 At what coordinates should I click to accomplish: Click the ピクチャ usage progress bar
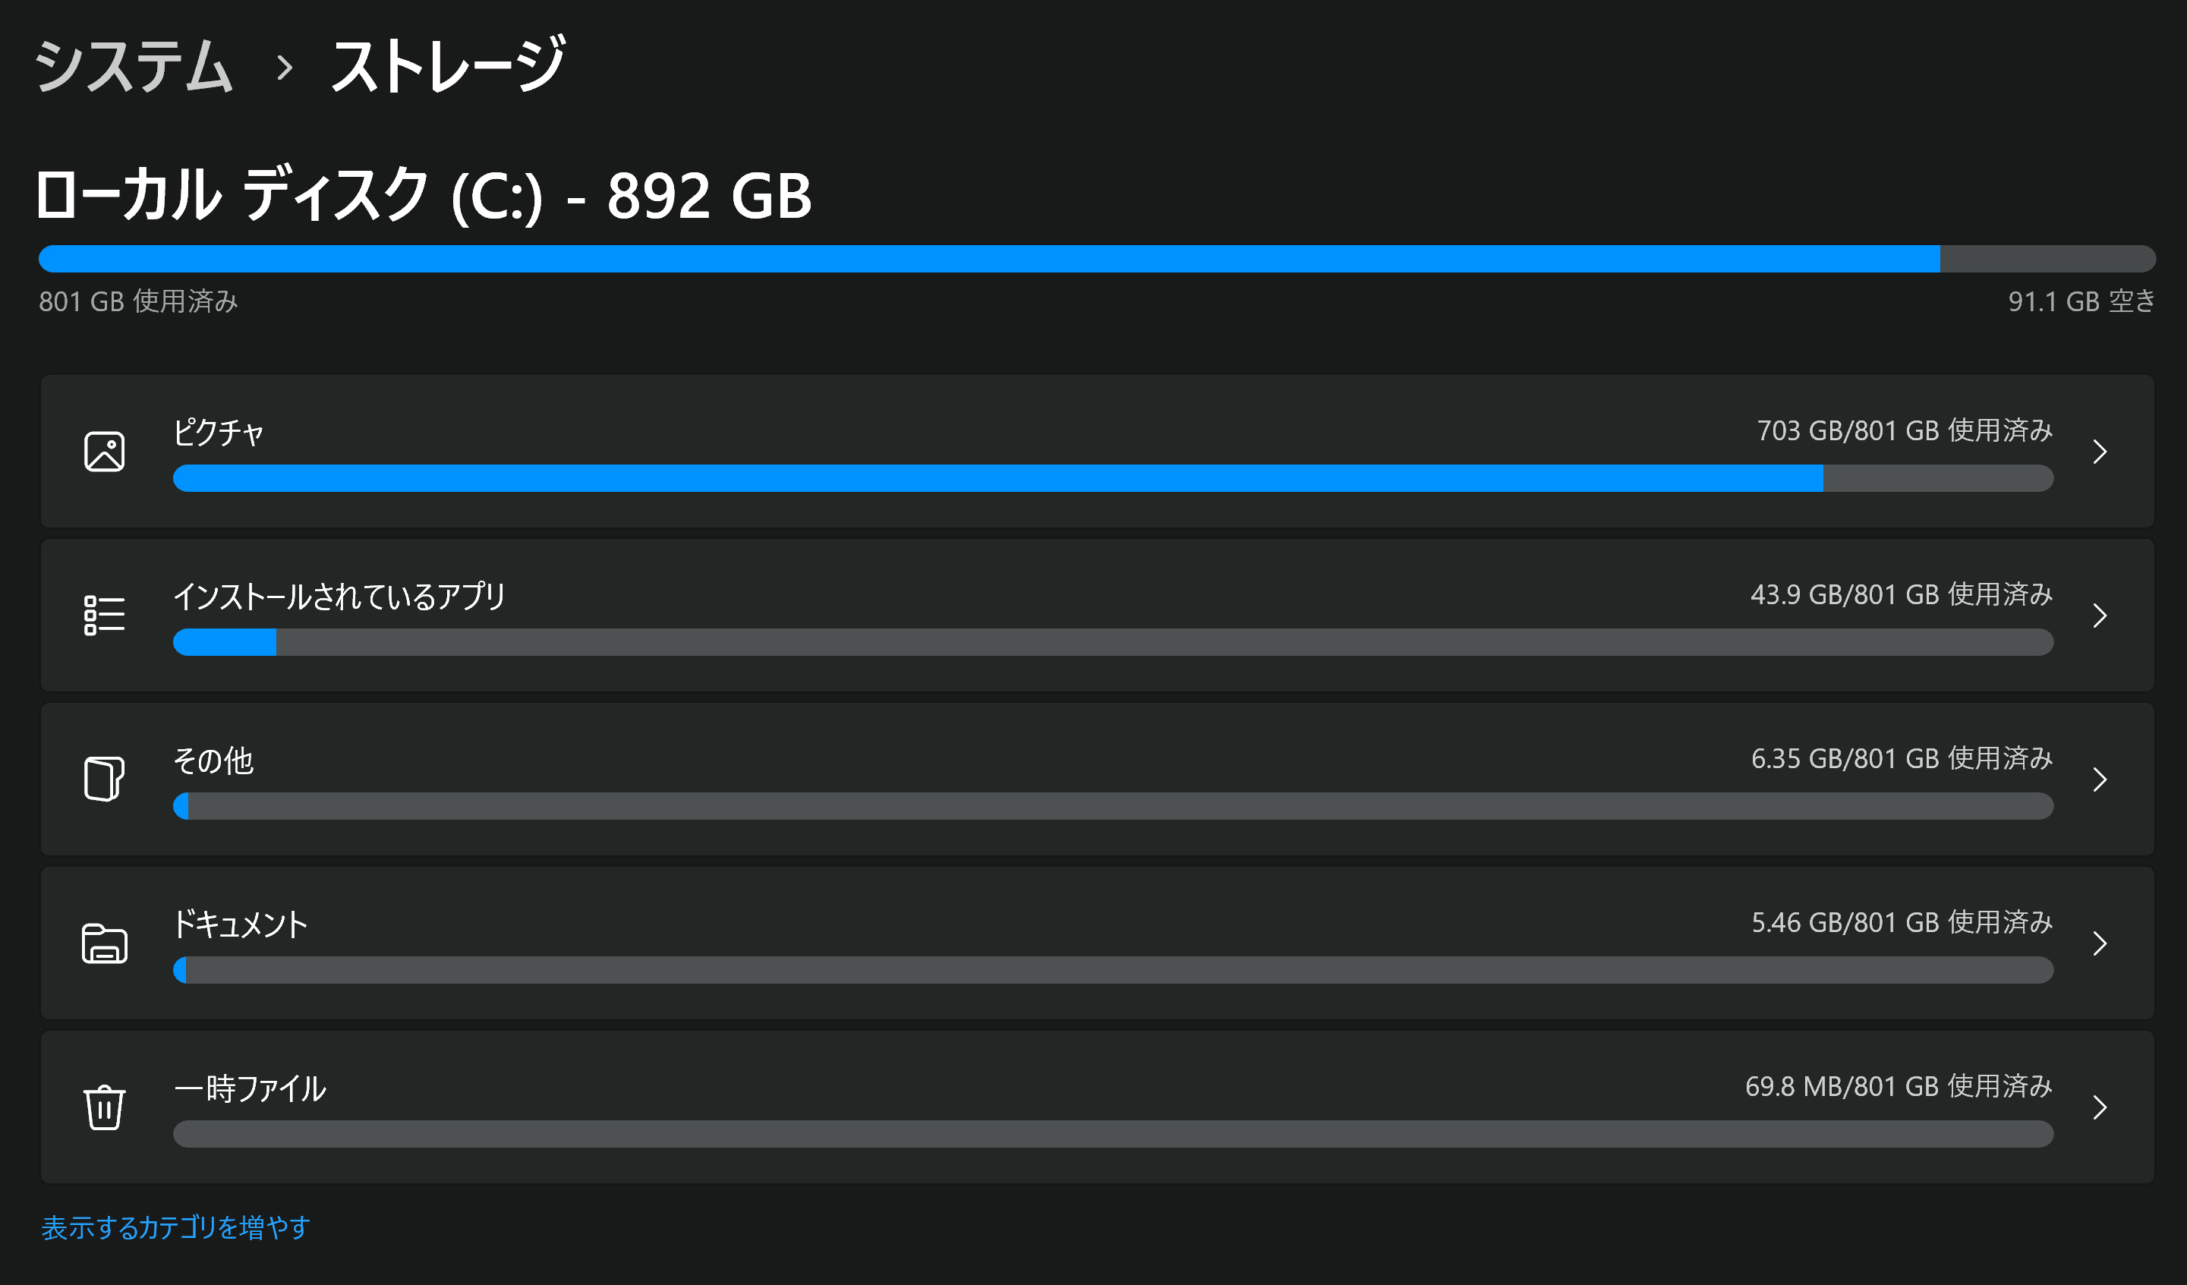[x=1113, y=478]
